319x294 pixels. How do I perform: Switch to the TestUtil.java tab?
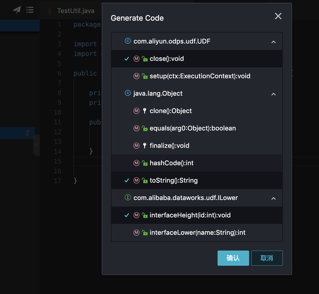pyautogui.click(x=76, y=11)
